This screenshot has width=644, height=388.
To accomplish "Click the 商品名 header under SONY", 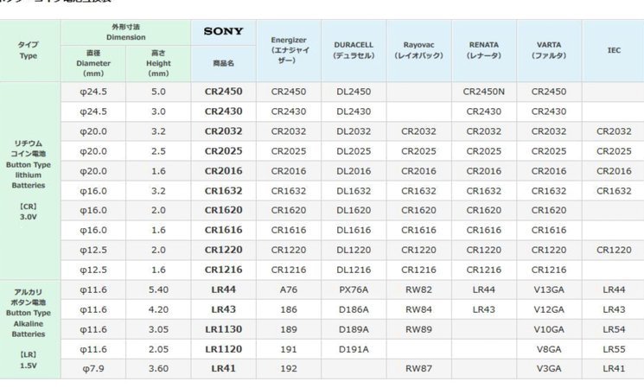I will coord(223,64).
